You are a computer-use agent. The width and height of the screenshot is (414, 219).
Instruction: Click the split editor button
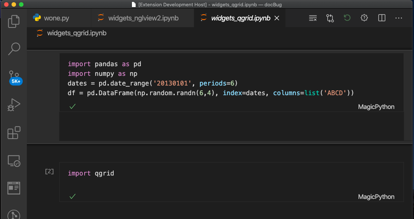[382, 17]
